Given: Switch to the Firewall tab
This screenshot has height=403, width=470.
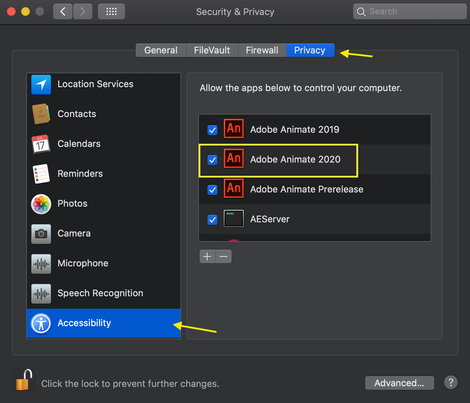Looking at the screenshot, I should [262, 50].
